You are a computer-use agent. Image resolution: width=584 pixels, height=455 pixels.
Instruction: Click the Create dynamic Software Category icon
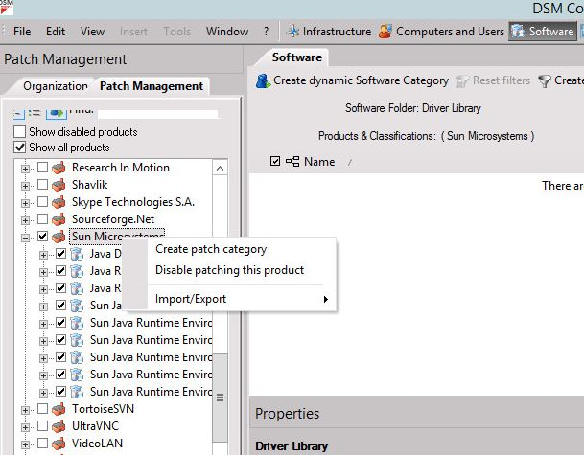point(262,80)
